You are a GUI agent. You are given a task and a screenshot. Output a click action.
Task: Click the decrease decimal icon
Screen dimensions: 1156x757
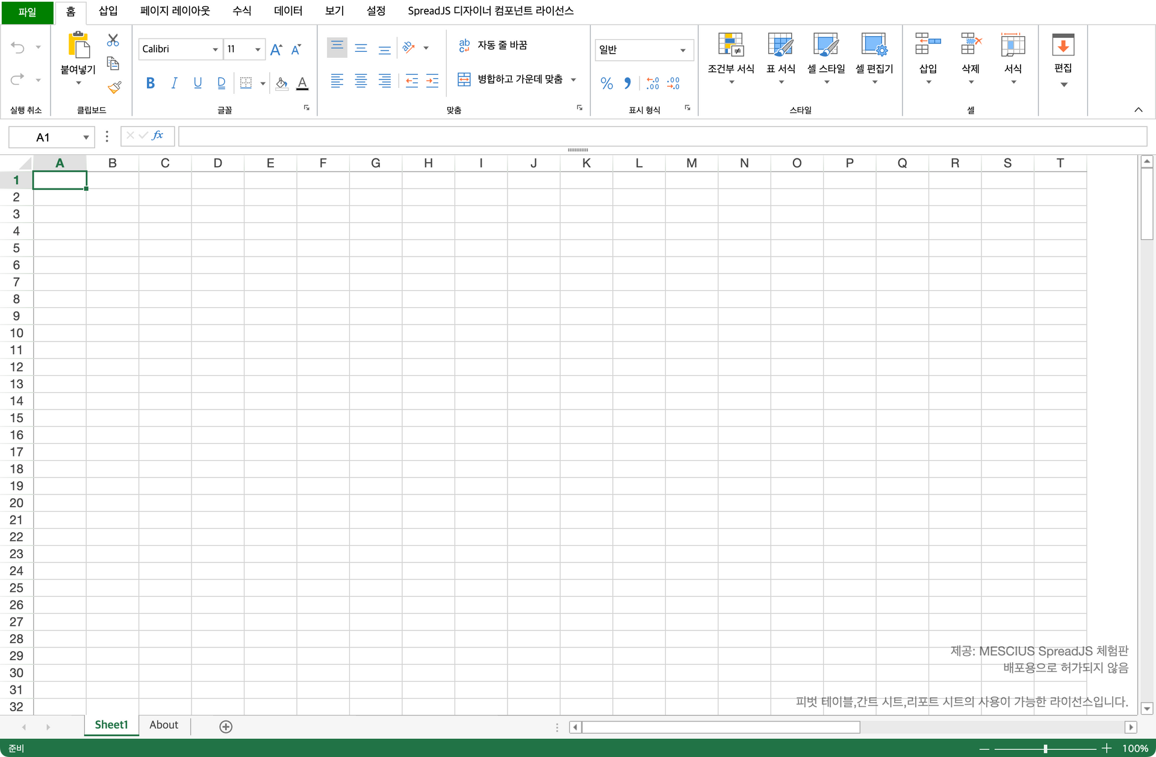click(673, 83)
